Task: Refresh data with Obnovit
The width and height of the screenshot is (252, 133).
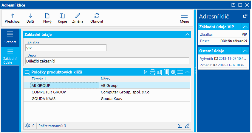Action: 97,18
